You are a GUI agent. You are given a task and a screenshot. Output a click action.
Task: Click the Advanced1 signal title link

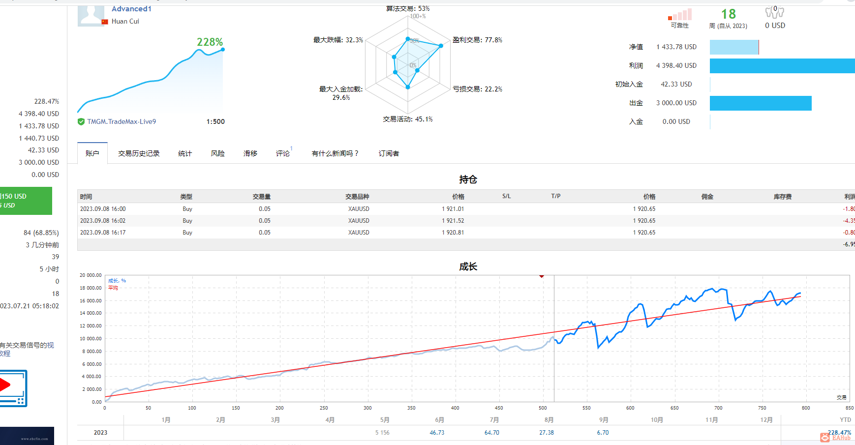click(131, 9)
